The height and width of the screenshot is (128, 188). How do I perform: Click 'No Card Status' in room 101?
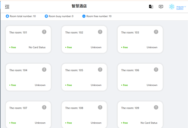37,47
